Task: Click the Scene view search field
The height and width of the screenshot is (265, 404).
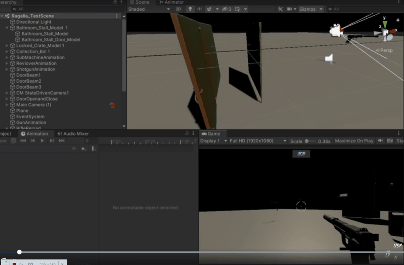Action: tap(364, 9)
